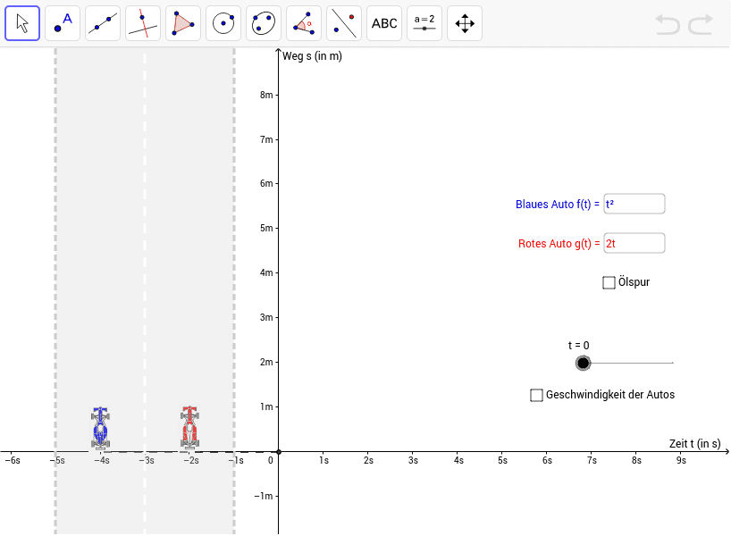Image resolution: width=731 pixels, height=536 pixels.
Task: Click the 'Blaues Auto f(t) =' label
Action: click(x=557, y=205)
